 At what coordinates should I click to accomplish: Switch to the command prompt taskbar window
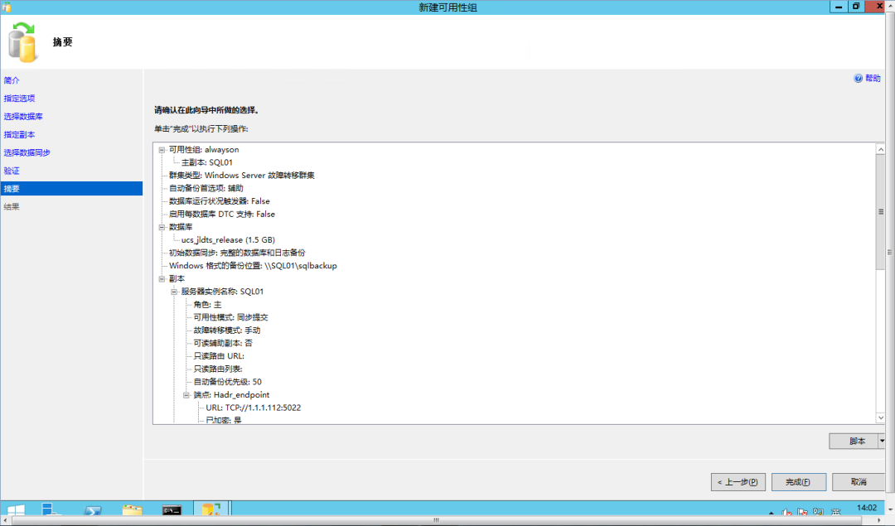tap(172, 510)
